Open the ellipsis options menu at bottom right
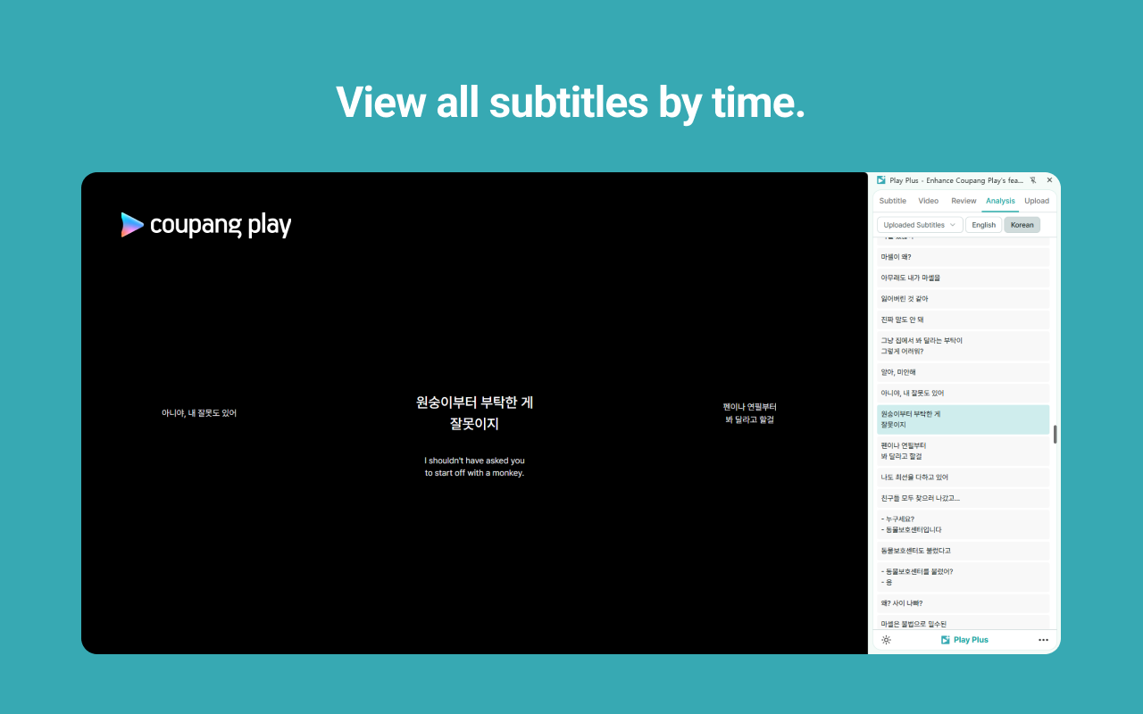This screenshot has width=1143, height=714. [1043, 640]
